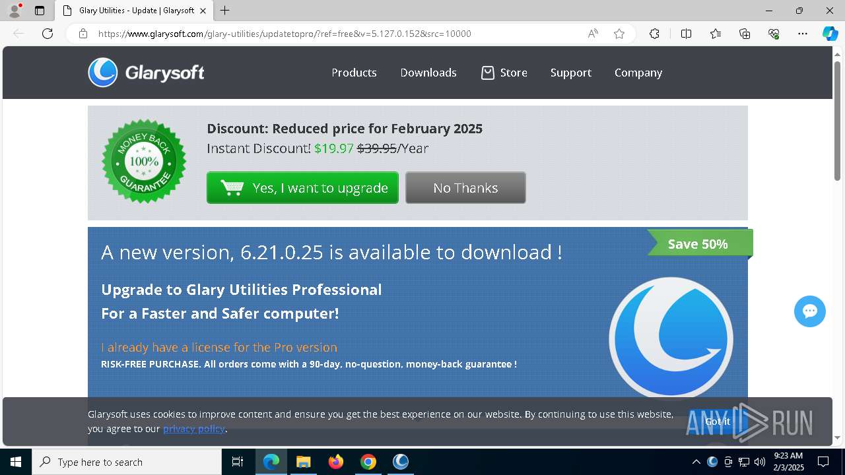Click I already have a license link
The image size is (845, 475).
click(219, 347)
